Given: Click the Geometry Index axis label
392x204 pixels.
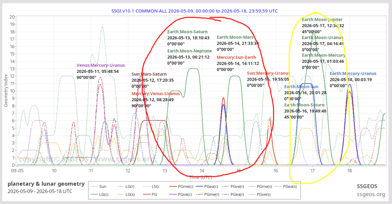Looking at the screenshot, I should click(5, 91).
